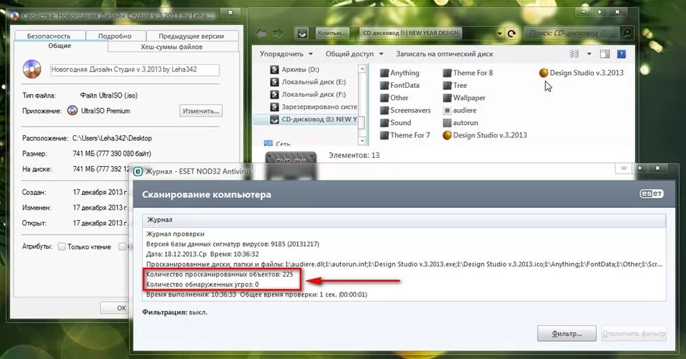Open the view options dropdown arrow
Image resolution: width=686 pixels, height=359 pixels.
[x=589, y=54]
